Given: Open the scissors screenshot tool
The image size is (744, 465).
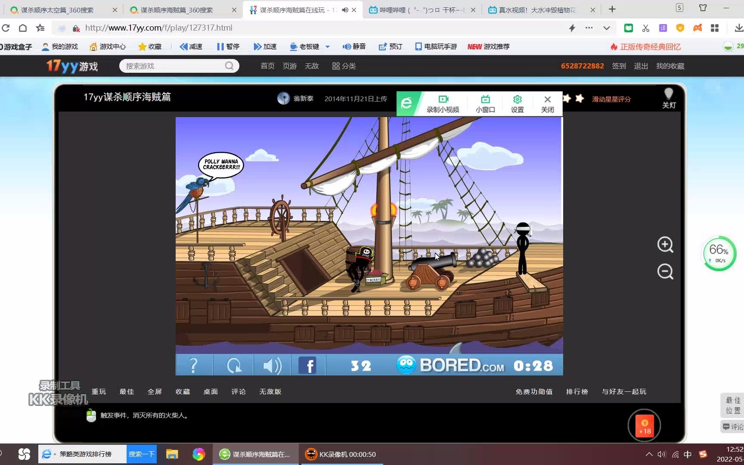Looking at the screenshot, I should (x=646, y=28).
